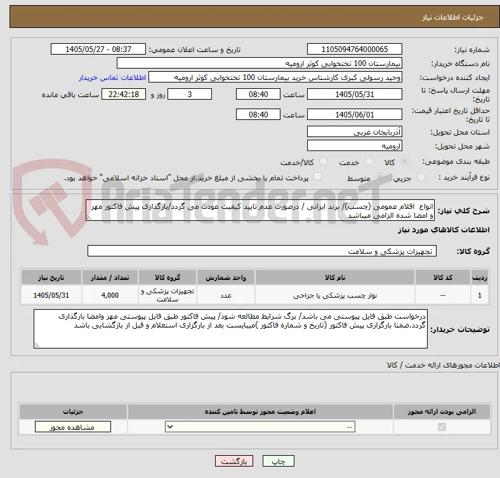Viewport: 500px width, 478px height.
Task: Click the goods group cell in row 1
Action: [168, 295]
